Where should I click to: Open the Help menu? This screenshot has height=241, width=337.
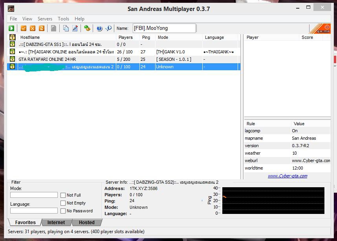click(x=79, y=19)
